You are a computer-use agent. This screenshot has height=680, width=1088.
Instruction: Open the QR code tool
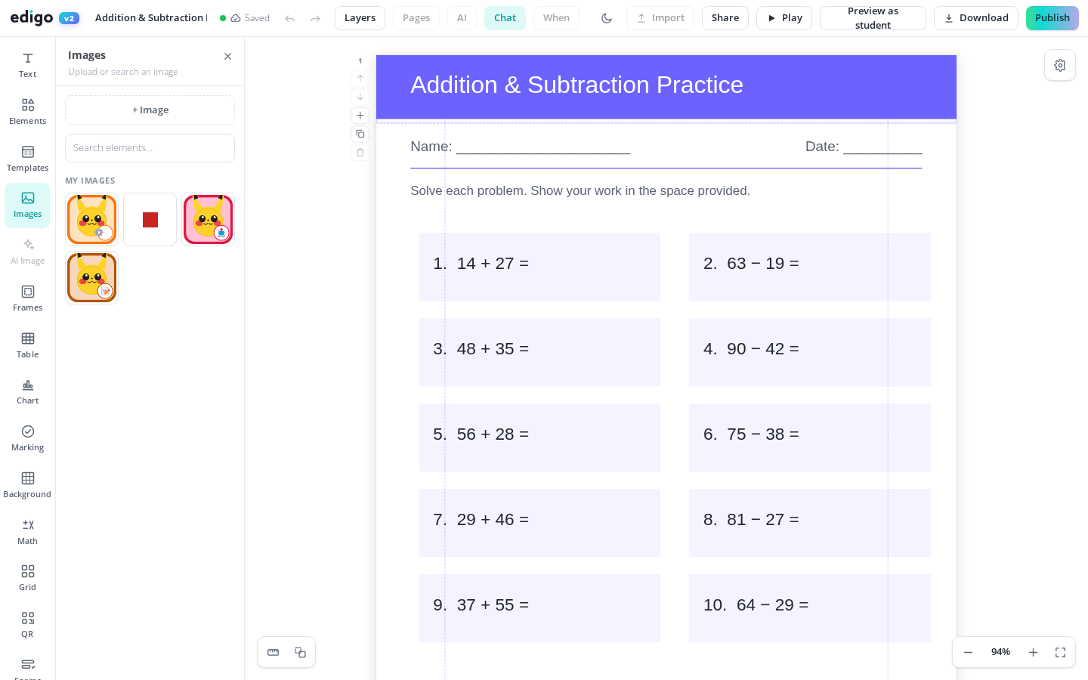coord(27,625)
